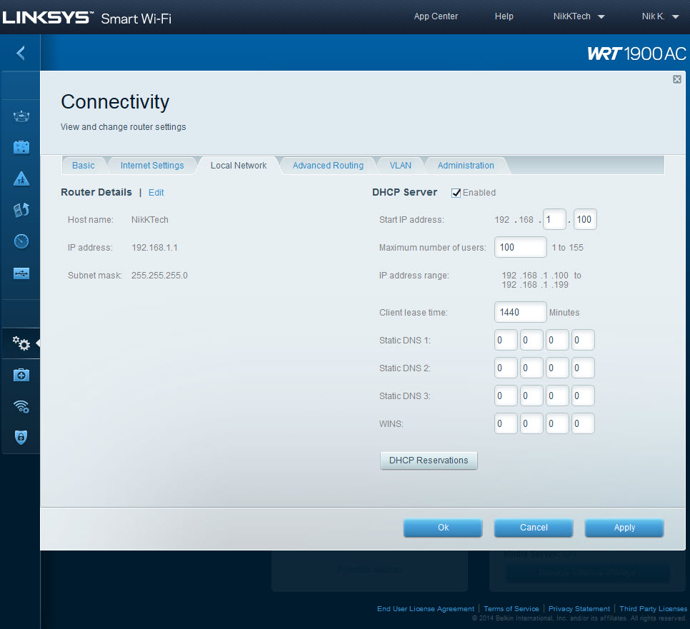This screenshot has width=690, height=629.
Task: Focus the Maximum number of users field
Action: (521, 247)
